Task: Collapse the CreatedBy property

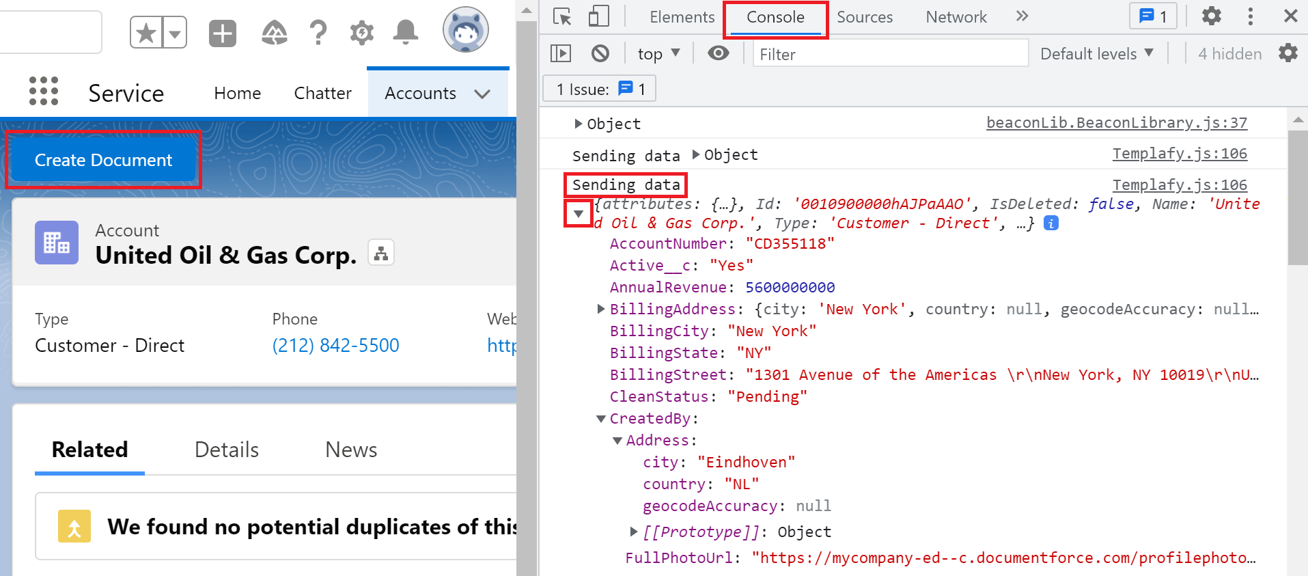Action: pos(601,418)
